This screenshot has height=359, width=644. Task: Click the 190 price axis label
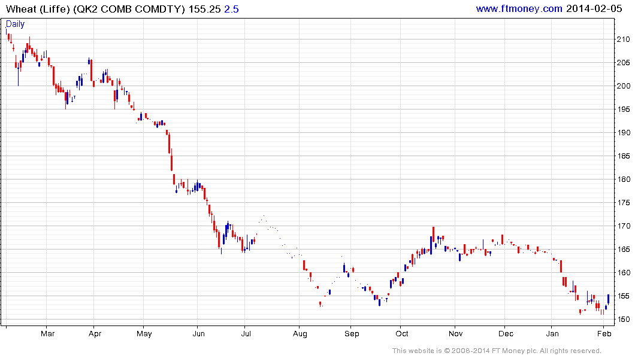pos(623,133)
